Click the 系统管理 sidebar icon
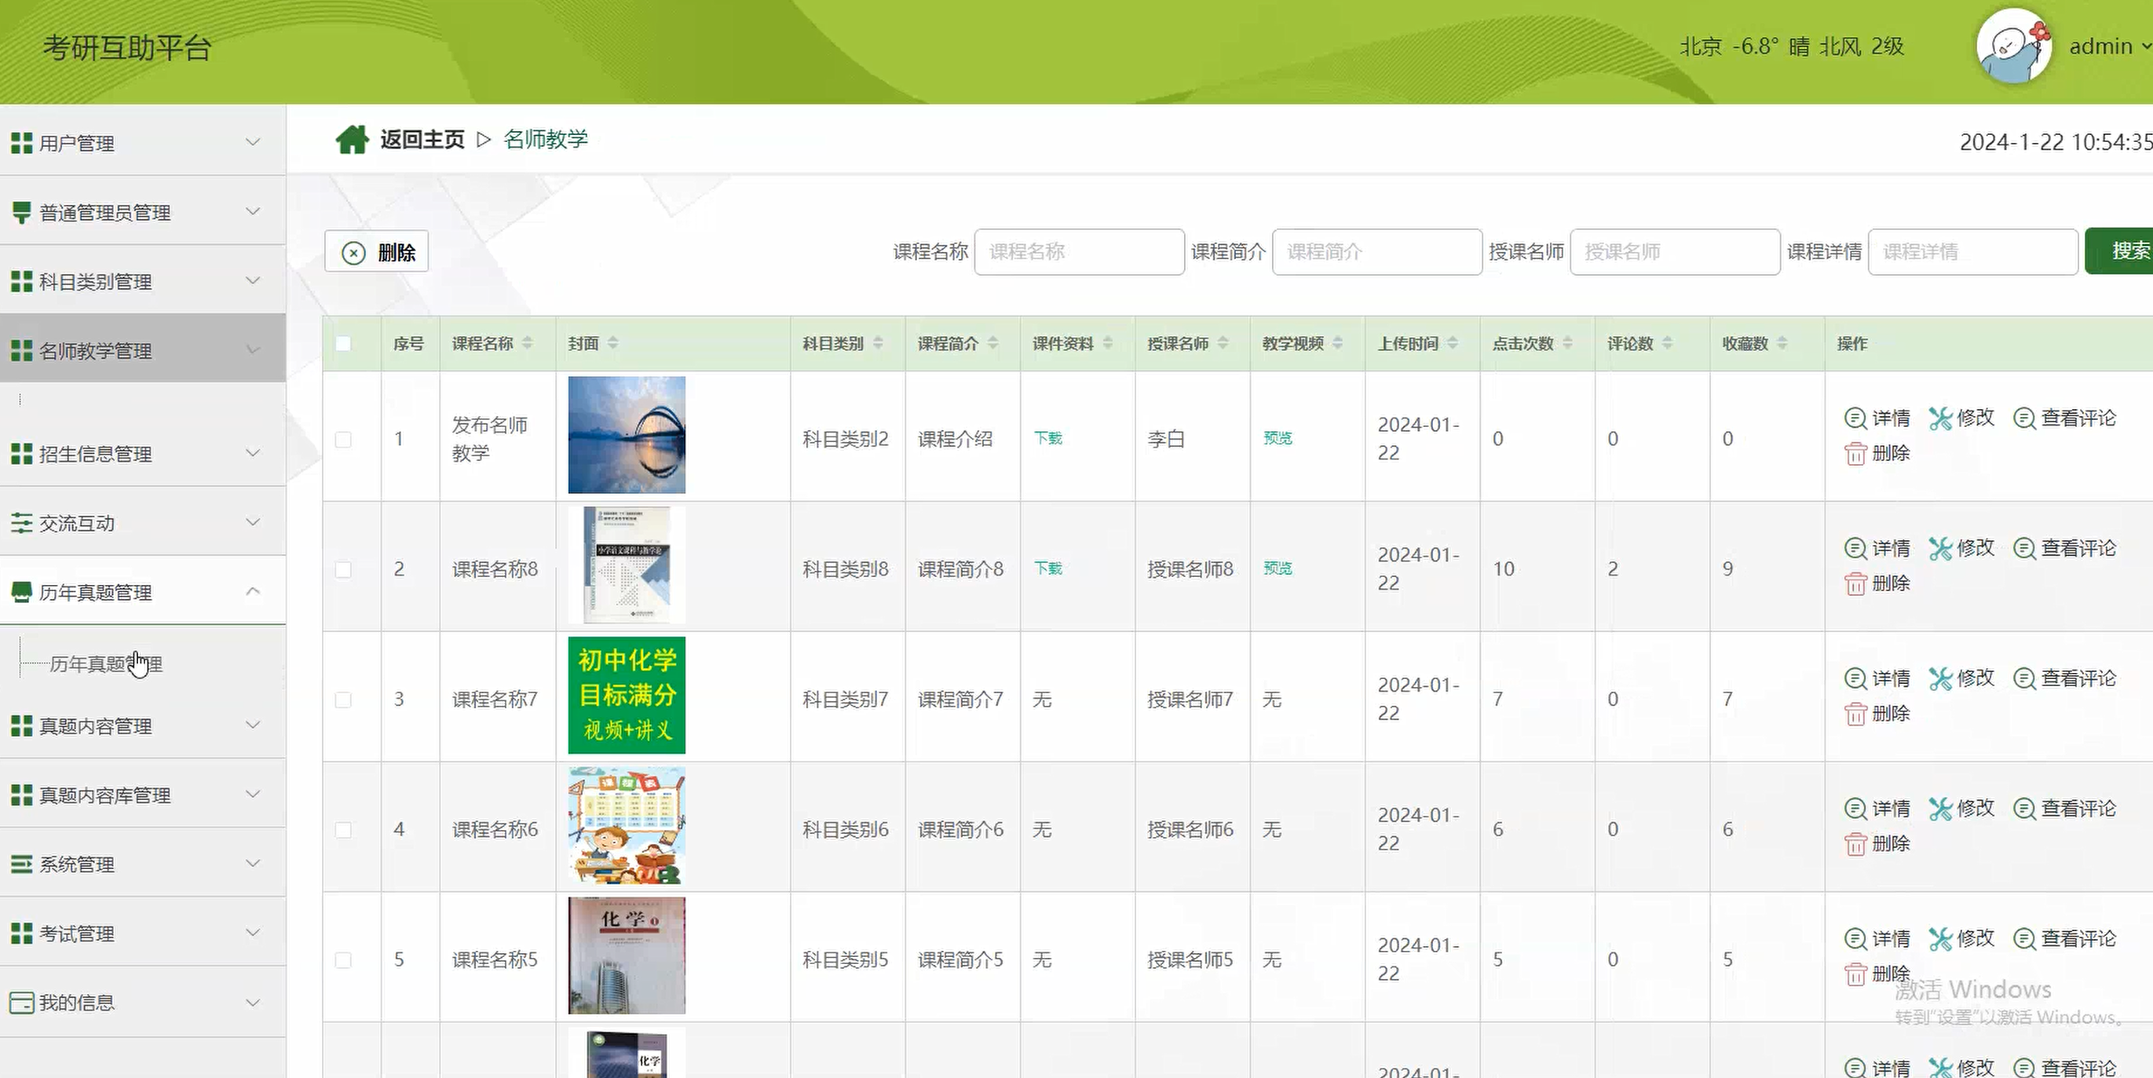Screen dimensions: 2153x1078 tap(22, 864)
